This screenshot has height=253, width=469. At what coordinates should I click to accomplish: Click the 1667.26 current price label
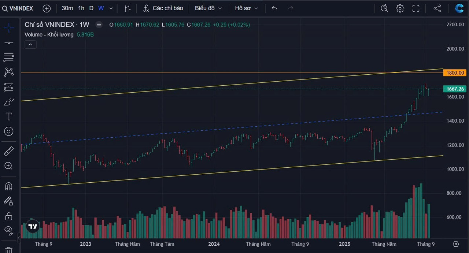coord(455,89)
